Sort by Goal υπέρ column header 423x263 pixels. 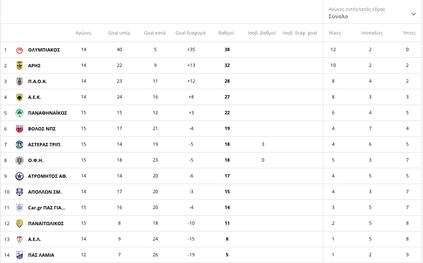[119, 33]
